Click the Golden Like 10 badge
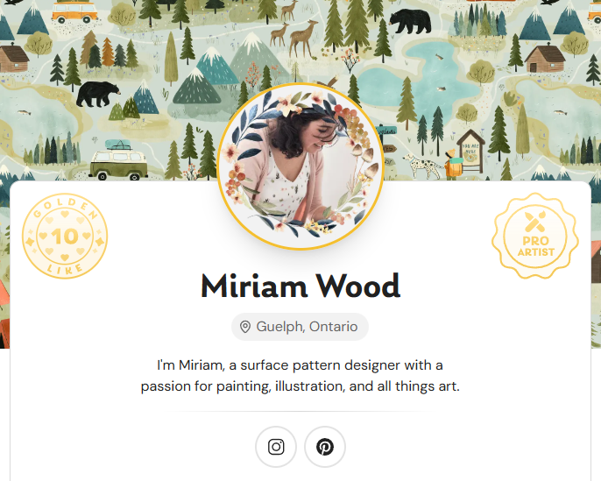 point(64,236)
